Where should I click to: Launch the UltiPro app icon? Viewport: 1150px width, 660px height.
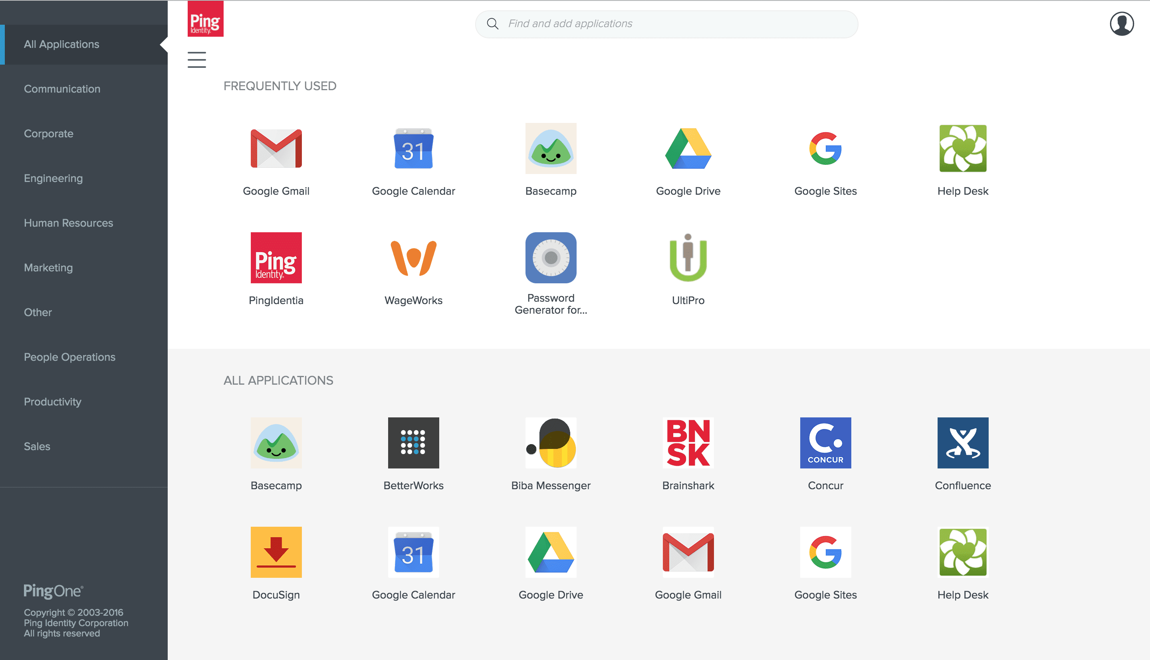(688, 258)
